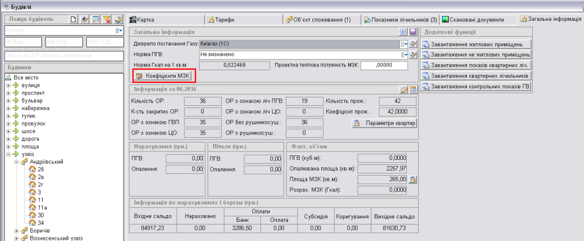584x241 pixels.
Task: Click edit icon next to Норма ПГВ dropdown
Action: (x=412, y=55)
